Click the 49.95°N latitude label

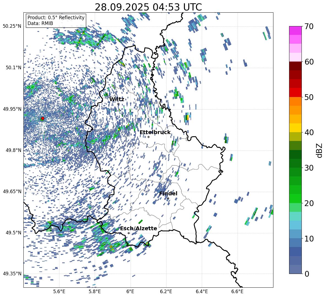click(12, 109)
